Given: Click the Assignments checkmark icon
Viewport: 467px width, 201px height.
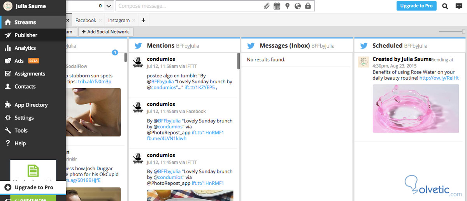Looking at the screenshot, I should coord(7,73).
